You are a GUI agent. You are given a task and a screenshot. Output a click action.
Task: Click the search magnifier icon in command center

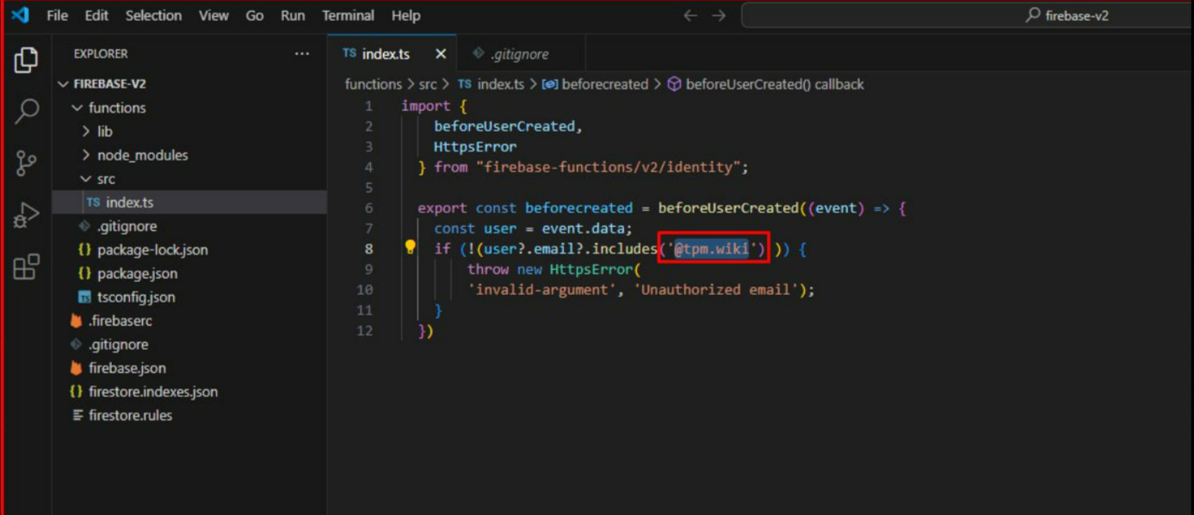coord(1033,15)
